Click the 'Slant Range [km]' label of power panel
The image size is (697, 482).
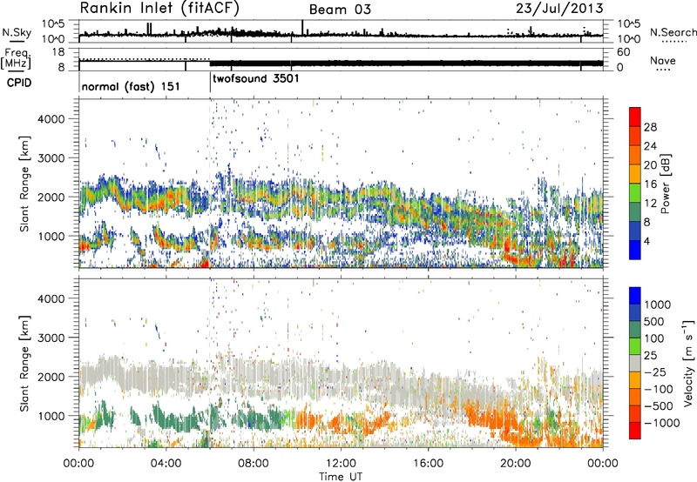click(24, 184)
